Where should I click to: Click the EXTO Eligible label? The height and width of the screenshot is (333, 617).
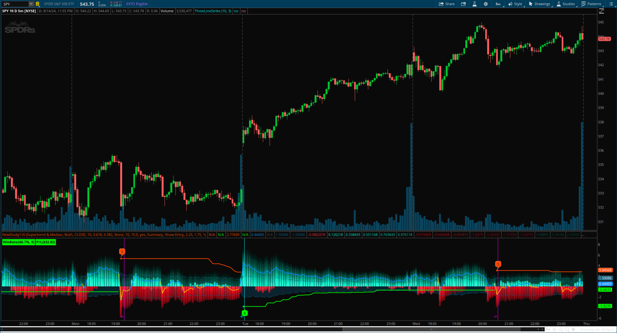point(137,4)
